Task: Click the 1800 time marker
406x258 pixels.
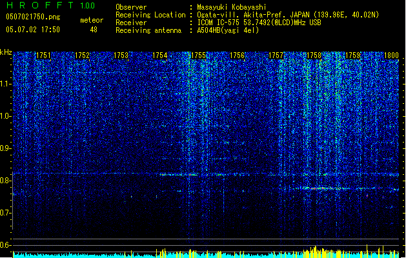Action: pyautogui.click(x=391, y=55)
